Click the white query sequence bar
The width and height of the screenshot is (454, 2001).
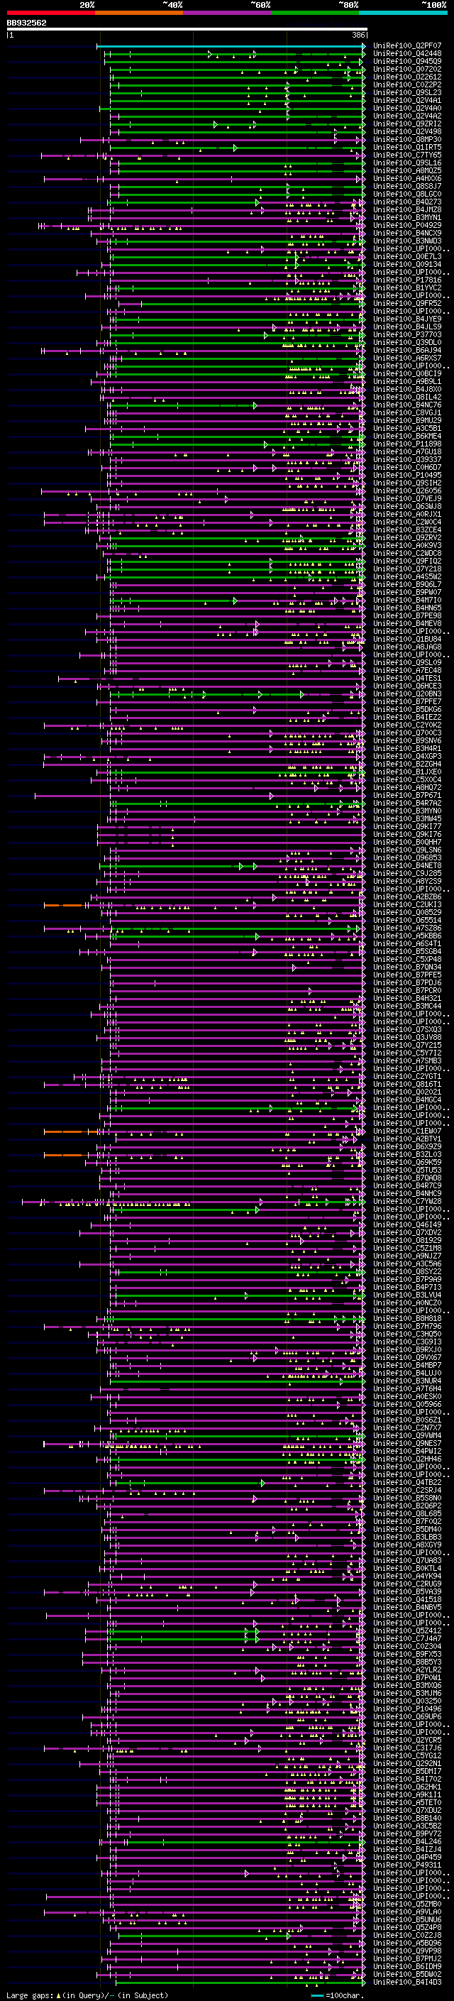187,30
